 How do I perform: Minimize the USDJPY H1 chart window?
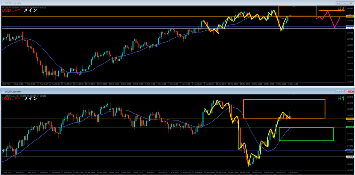point(339,91)
